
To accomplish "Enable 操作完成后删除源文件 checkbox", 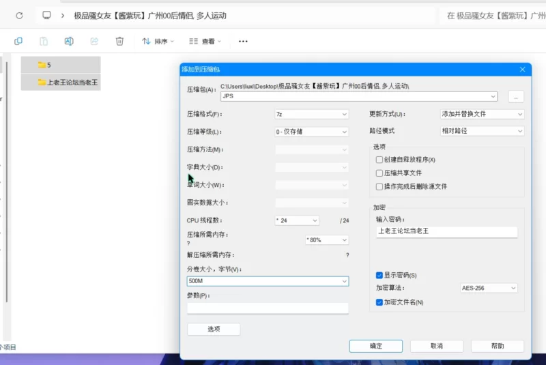I will click(379, 186).
